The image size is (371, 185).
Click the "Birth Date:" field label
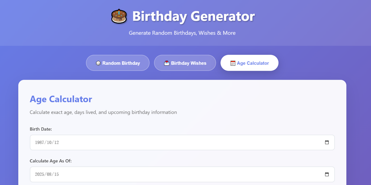click(41, 129)
